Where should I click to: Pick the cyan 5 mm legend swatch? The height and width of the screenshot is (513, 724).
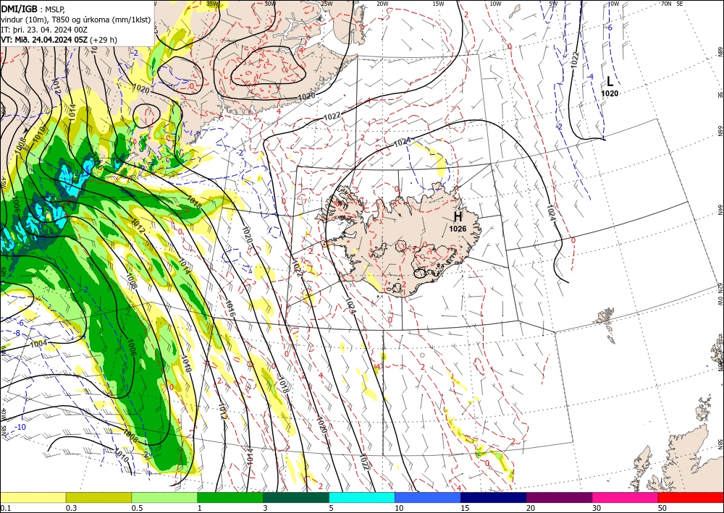[x=362, y=497]
